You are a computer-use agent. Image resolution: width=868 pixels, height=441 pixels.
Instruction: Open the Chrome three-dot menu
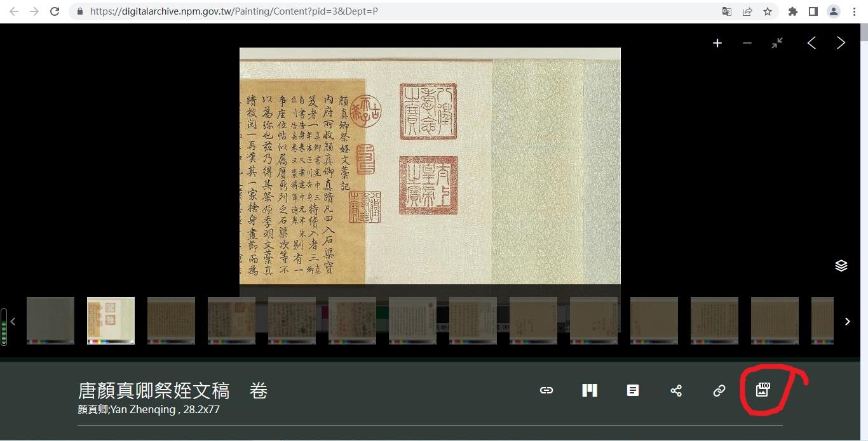coord(854,11)
